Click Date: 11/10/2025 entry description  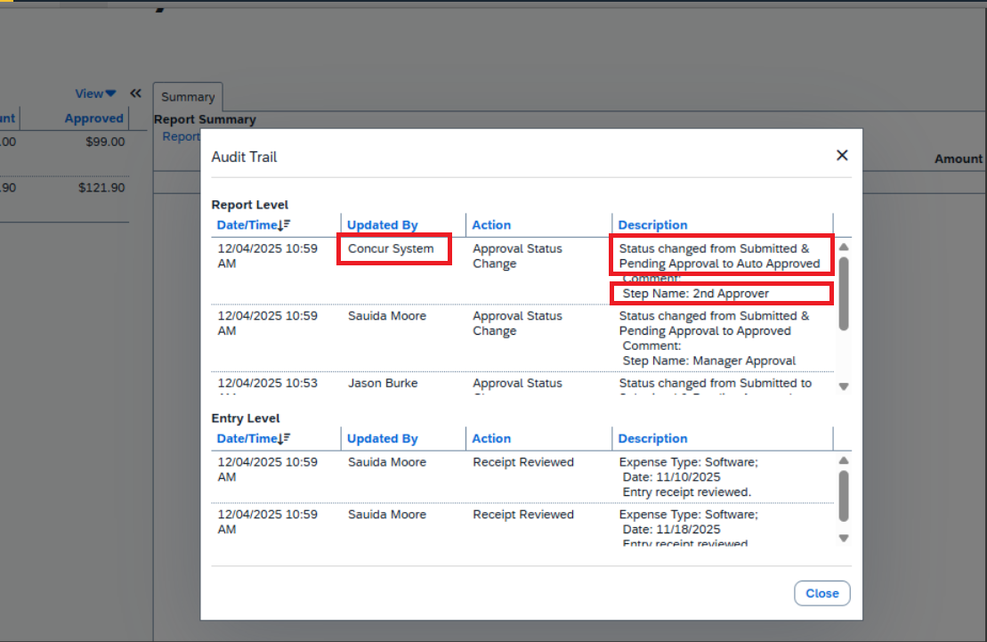pyautogui.click(x=671, y=477)
